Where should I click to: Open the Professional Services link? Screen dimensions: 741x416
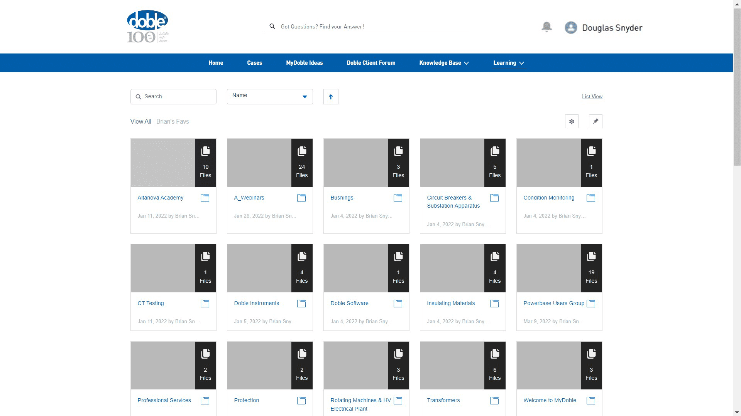(164, 400)
